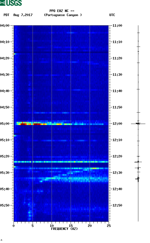Click the cyan spectrogram band near 05:23
This screenshot has height=243, width=150.
click(x=61, y=162)
